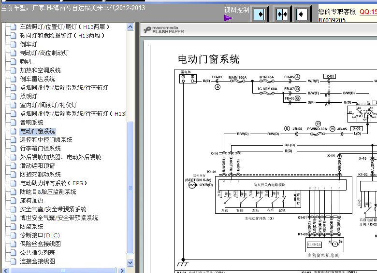The image size is (377, 273).
Task: Select 照明灯 in the list
Action: pyautogui.click(x=29, y=96)
